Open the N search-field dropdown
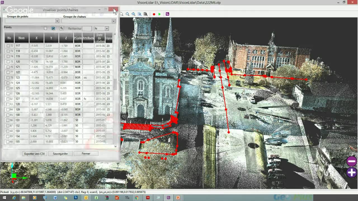358x201 pixels. (x=107, y=28)
